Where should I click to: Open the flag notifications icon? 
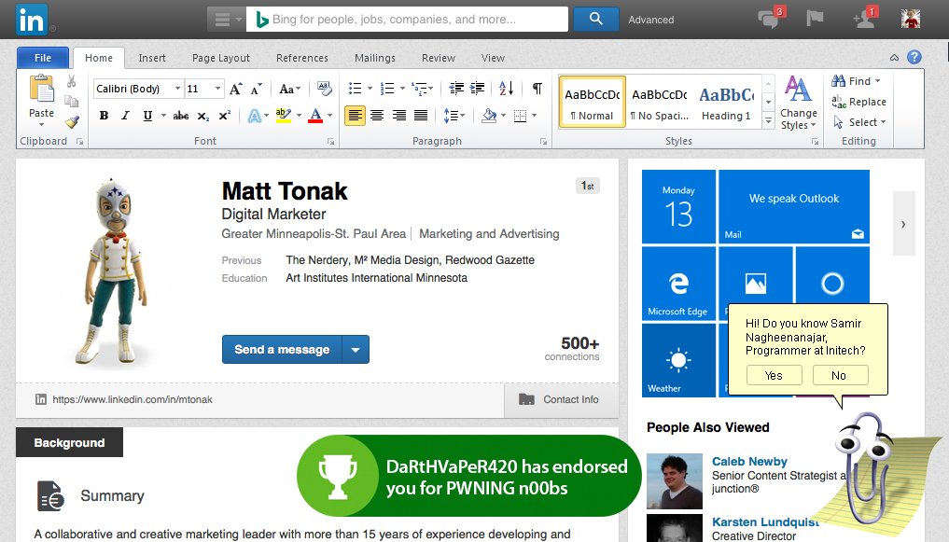tap(815, 19)
